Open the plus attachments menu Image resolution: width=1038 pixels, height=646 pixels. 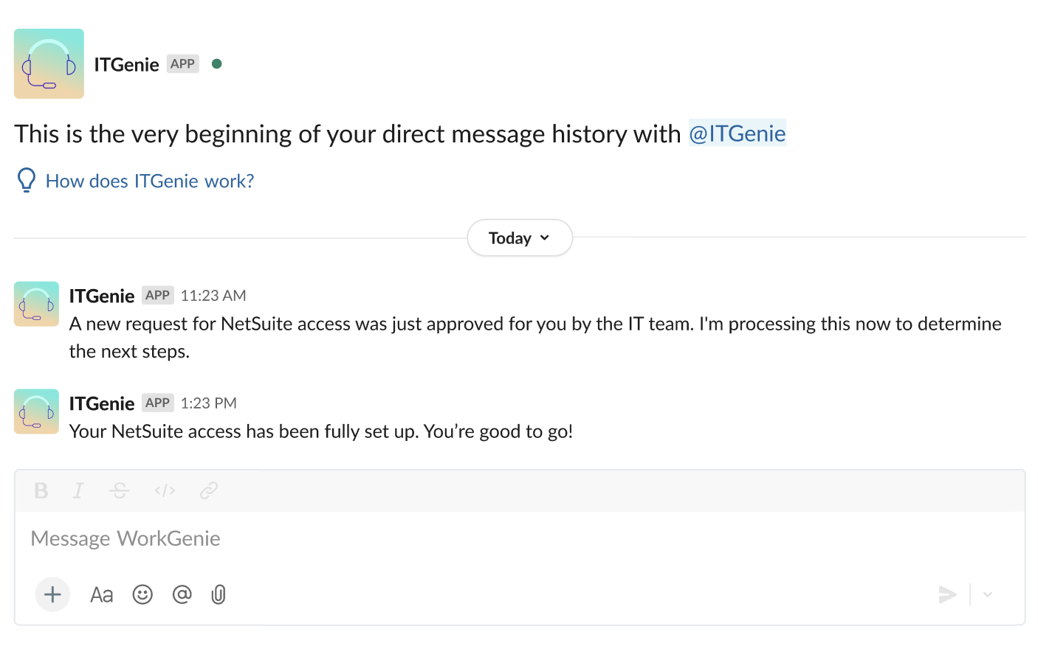coord(52,594)
